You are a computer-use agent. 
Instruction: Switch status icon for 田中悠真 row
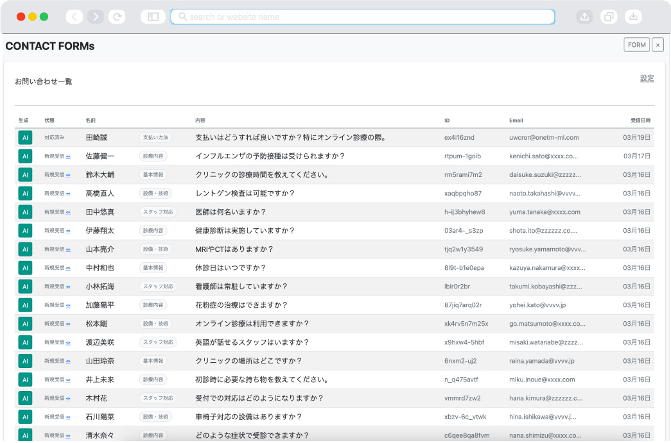click(68, 212)
